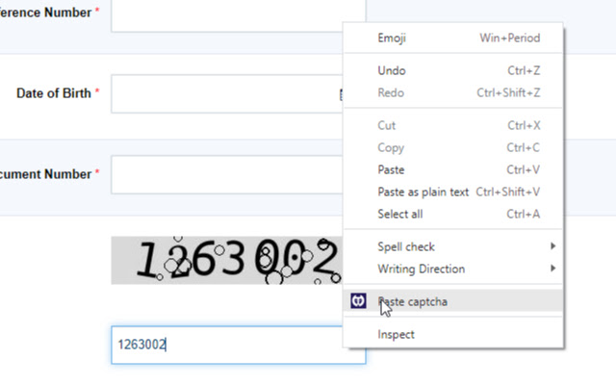Image resolution: width=616 pixels, height=385 pixels.
Task: Click the distorted captcha image
Action: pyautogui.click(x=226, y=260)
